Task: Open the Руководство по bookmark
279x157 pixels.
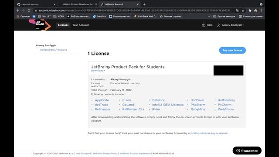Action: (120, 17)
